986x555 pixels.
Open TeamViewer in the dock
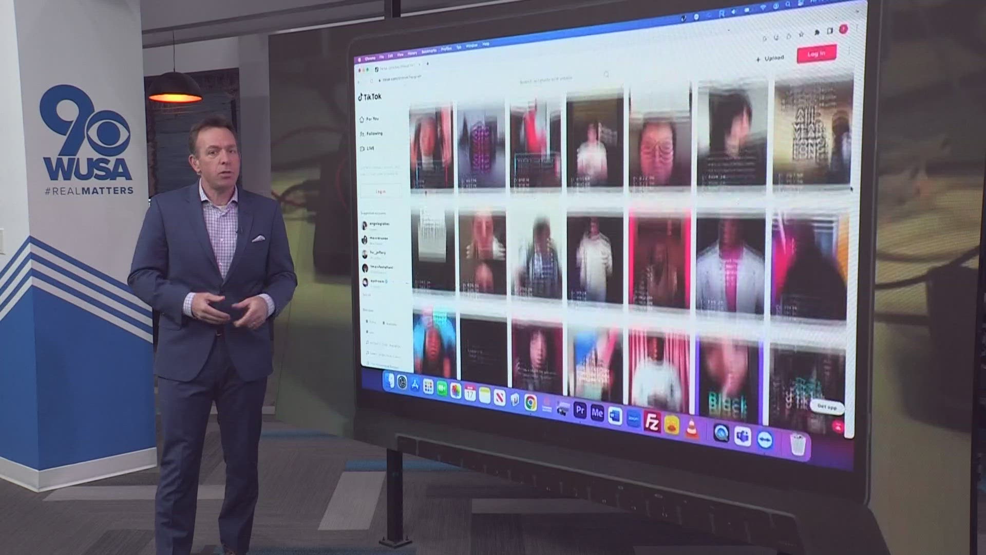tap(765, 440)
